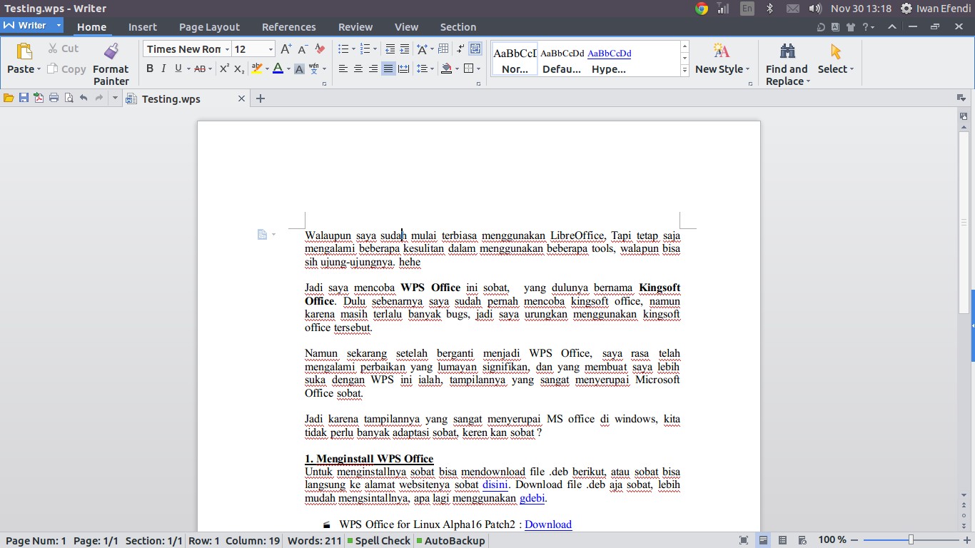
Task: Open the font size dropdown
Action: tap(271, 49)
